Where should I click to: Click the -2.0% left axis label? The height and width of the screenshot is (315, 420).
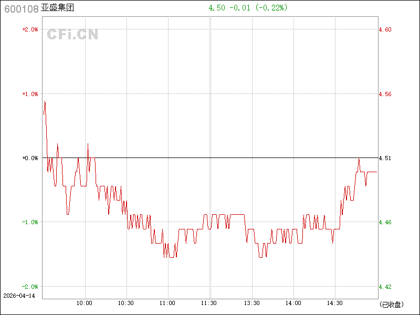30,287
